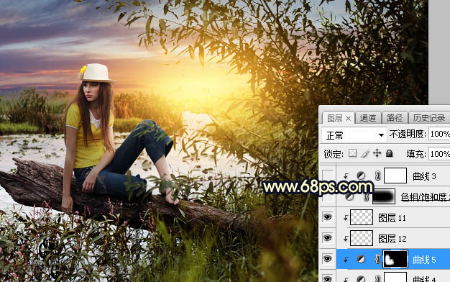Screen dimensions: 450x282
Task: Hide the 图层 11 layer
Action: [x=328, y=217]
